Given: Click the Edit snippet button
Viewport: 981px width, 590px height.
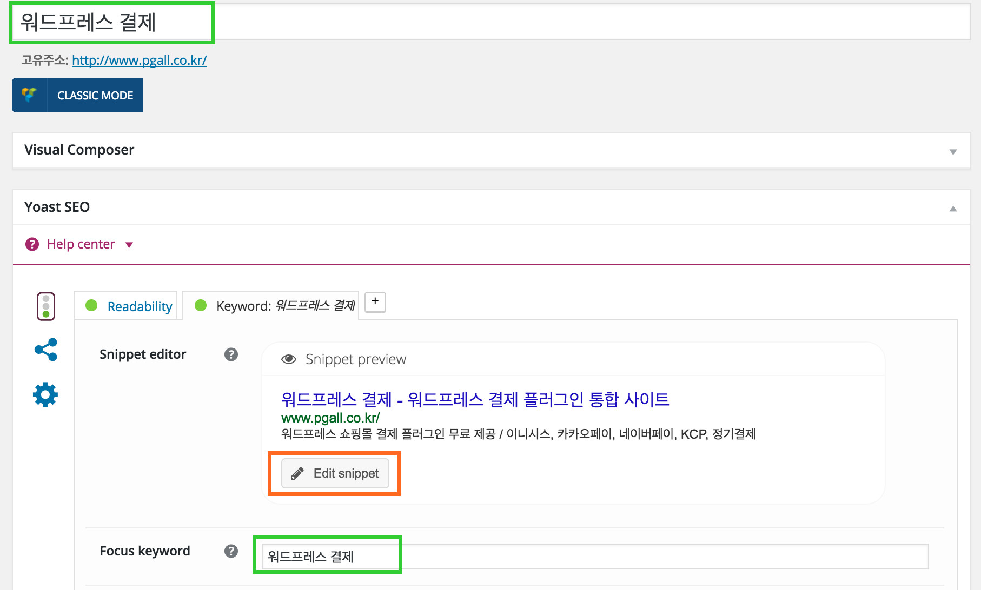Looking at the screenshot, I should coord(335,473).
